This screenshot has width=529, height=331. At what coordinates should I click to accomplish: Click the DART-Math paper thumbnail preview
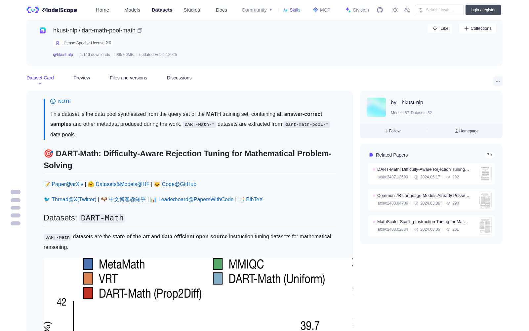pos(485,173)
